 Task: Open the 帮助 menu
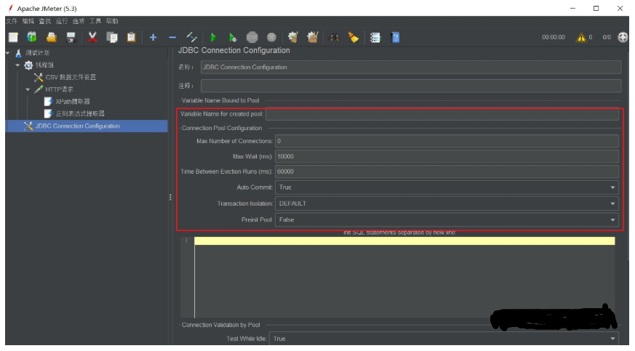pyautogui.click(x=112, y=21)
